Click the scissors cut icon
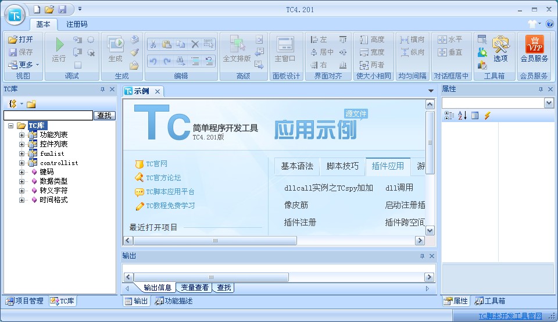 pyautogui.click(x=153, y=44)
